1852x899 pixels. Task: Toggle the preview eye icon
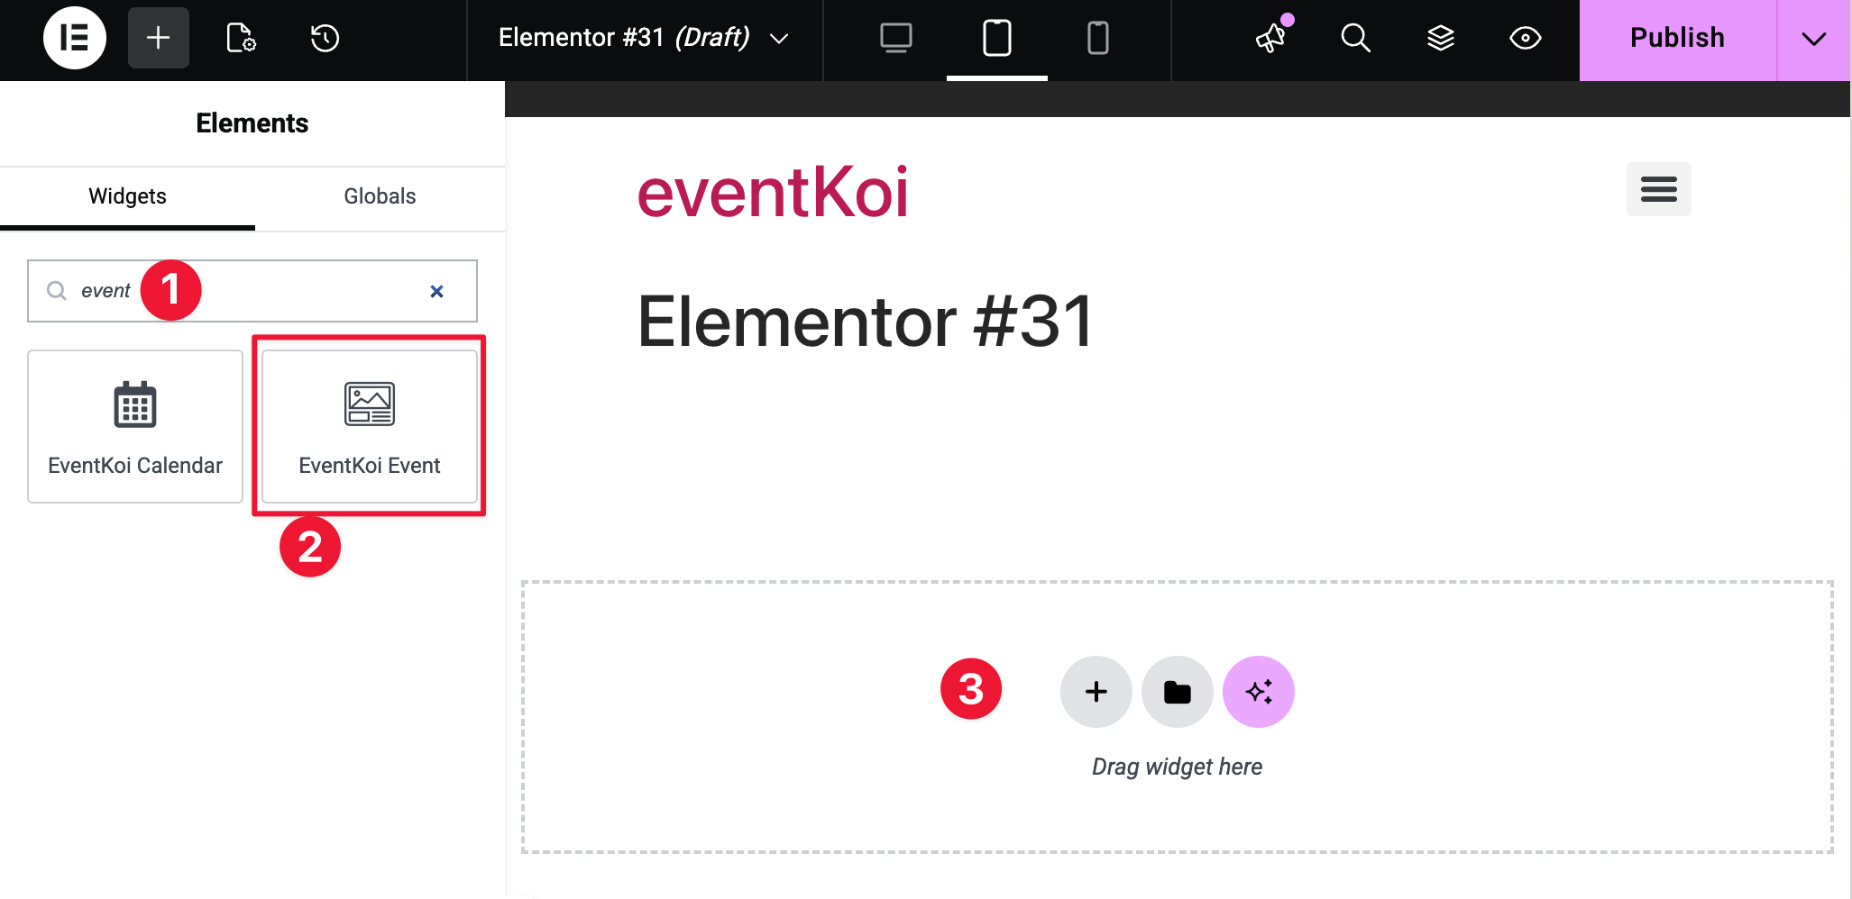click(1525, 38)
